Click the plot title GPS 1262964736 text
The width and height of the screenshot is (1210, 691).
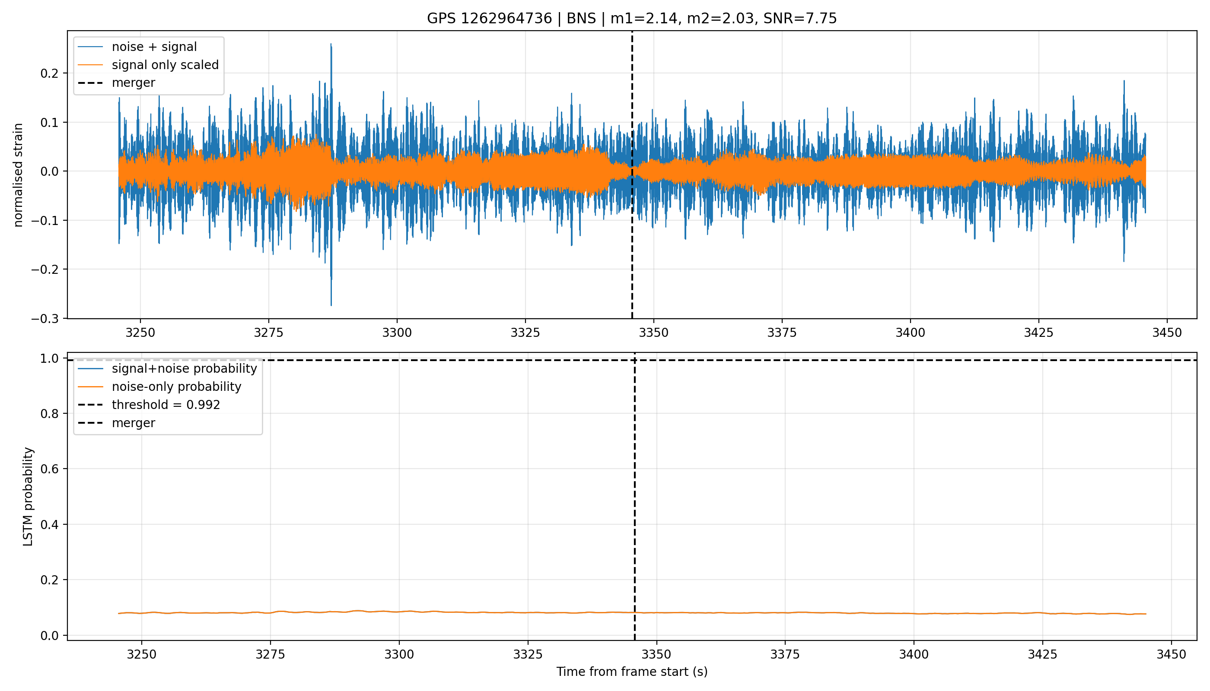[x=490, y=19]
